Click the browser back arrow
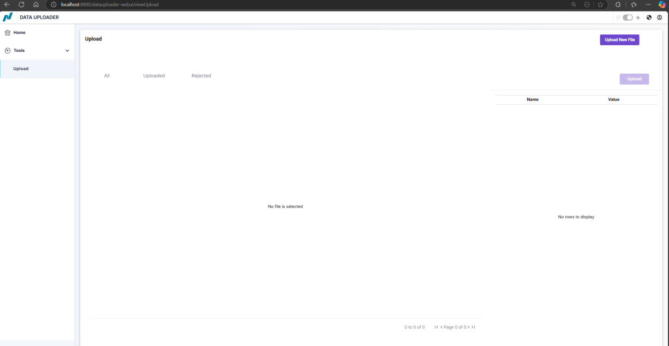The image size is (669, 346). coord(7,4)
